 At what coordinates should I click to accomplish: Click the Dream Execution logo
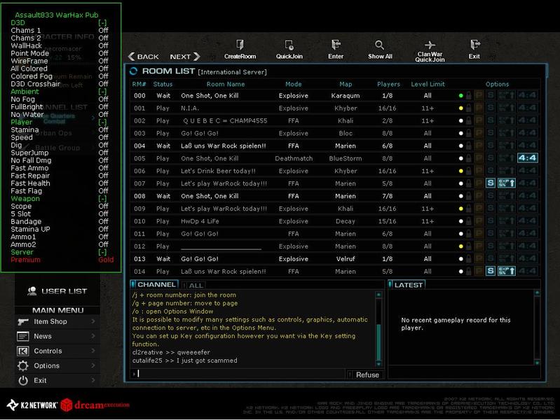pyautogui.click(x=95, y=405)
